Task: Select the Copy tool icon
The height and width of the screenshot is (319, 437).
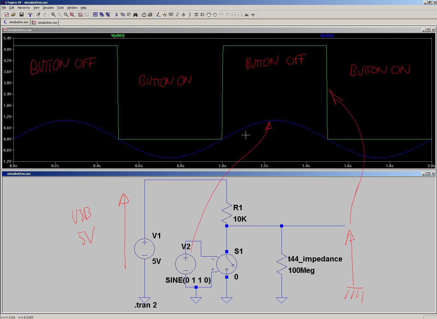Action: [x=123, y=15]
